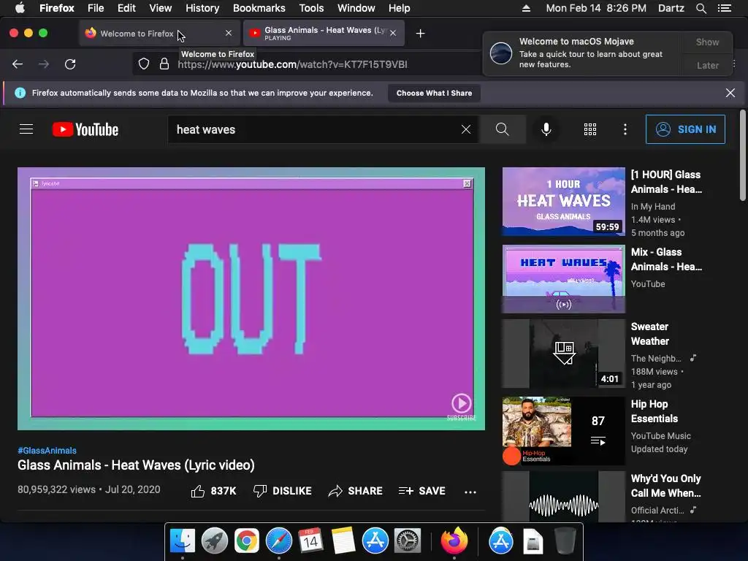Open Mix - Glass Animals thumbnail
748x561 pixels.
click(x=563, y=279)
